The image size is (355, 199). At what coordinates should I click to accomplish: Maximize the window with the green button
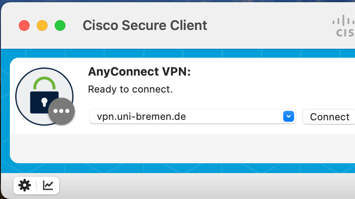click(x=60, y=25)
